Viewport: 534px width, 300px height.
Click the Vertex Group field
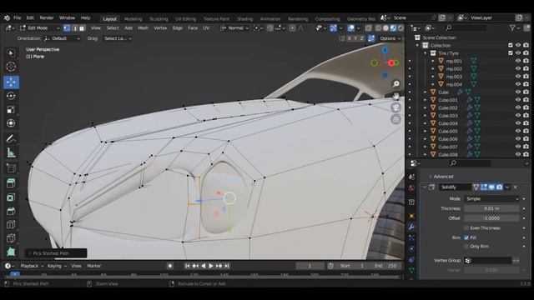pyautogui.click(x=487, y=261)
